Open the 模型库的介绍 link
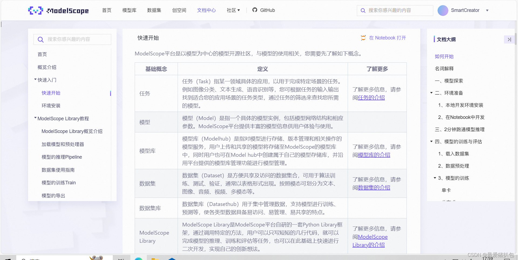518x260 pixels. click(x=374, y=155)
